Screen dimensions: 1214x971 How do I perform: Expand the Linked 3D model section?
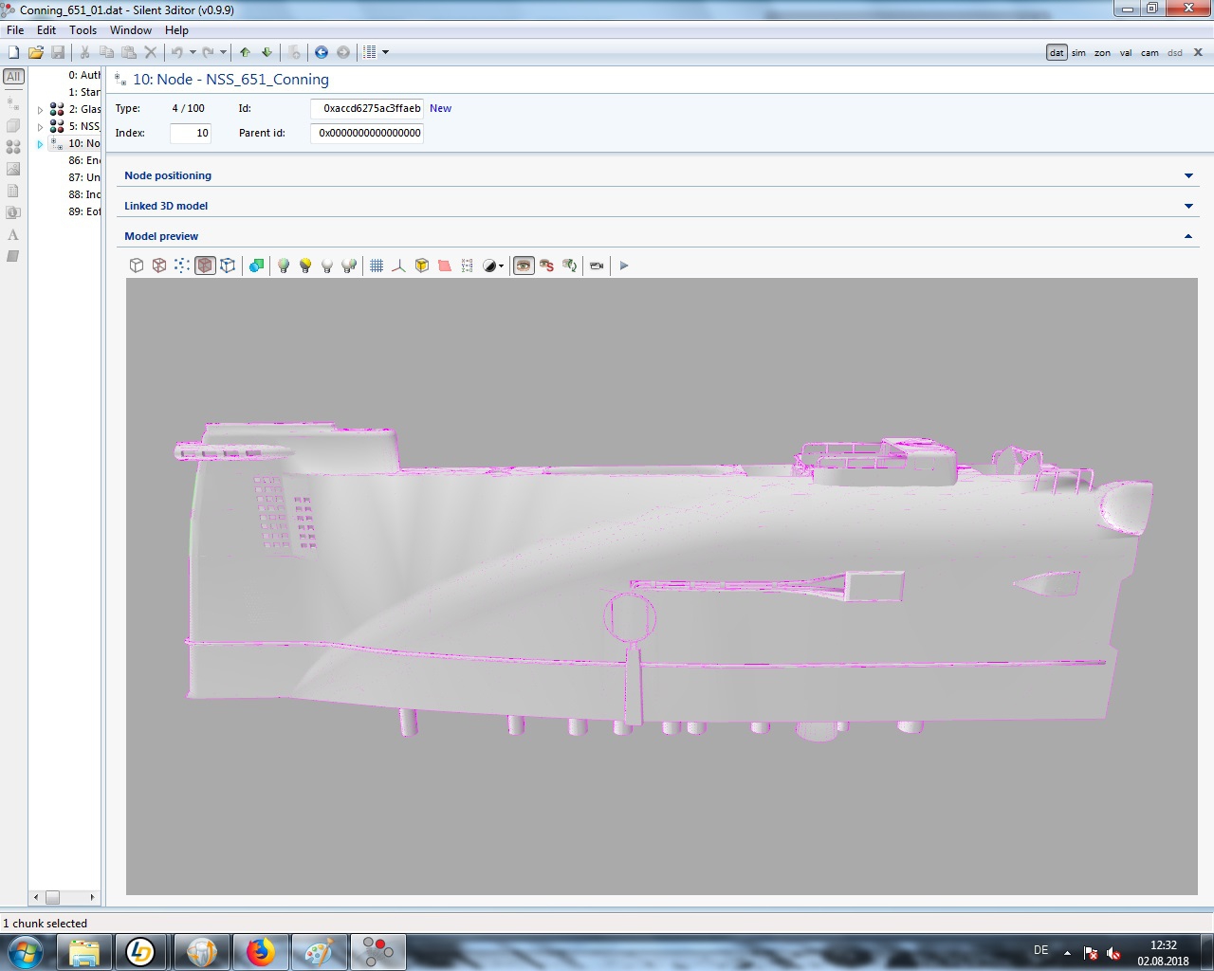click(x=1188, y=206)
